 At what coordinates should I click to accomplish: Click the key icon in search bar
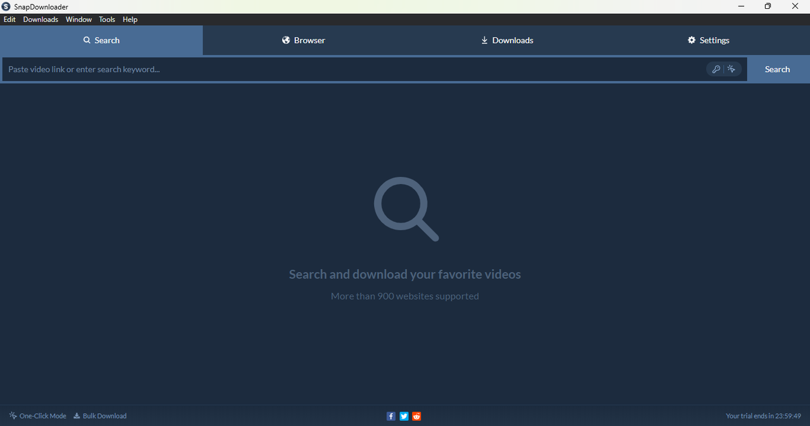click(x=716, y=70)
